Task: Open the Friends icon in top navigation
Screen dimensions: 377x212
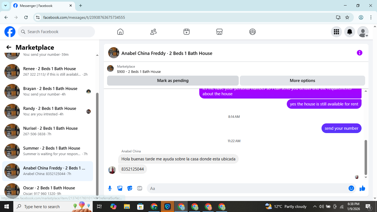Action: [153, 32]
